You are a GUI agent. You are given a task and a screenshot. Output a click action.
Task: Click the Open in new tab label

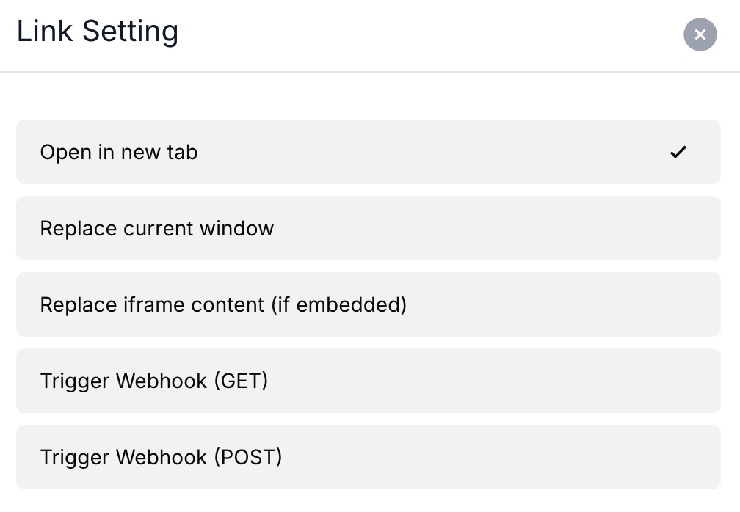(x=119, y=153)
